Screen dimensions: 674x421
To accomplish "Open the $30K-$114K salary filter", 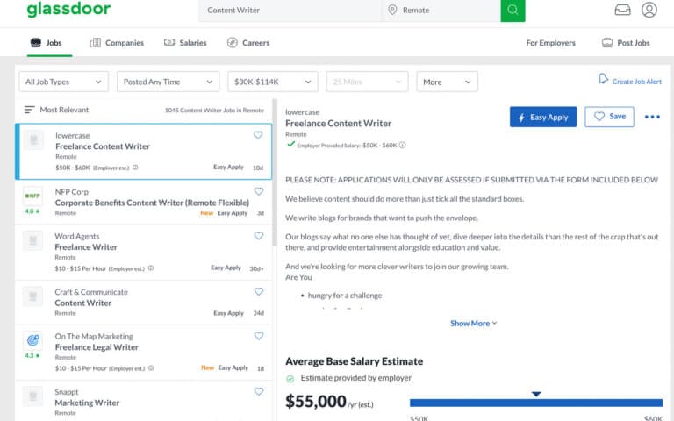I will 272,82.
